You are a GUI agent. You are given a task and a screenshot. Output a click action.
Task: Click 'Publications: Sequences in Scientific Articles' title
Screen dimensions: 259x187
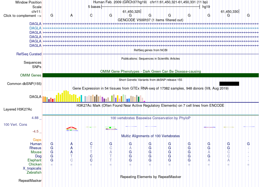(150, 59)
